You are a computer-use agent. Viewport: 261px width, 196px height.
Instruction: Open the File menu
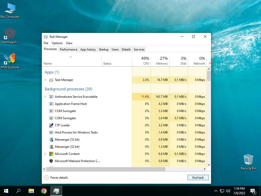[x=46, y=43]
